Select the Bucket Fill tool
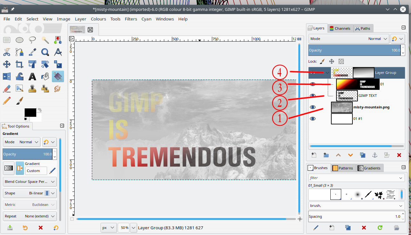Image resolution: width=411 pixels, height=235 pixels. 45,76
